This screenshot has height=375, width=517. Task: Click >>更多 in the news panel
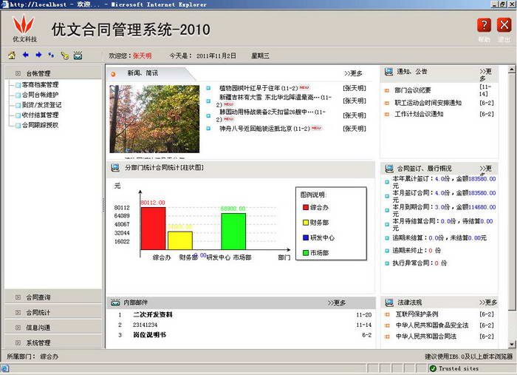coord(353,73)
